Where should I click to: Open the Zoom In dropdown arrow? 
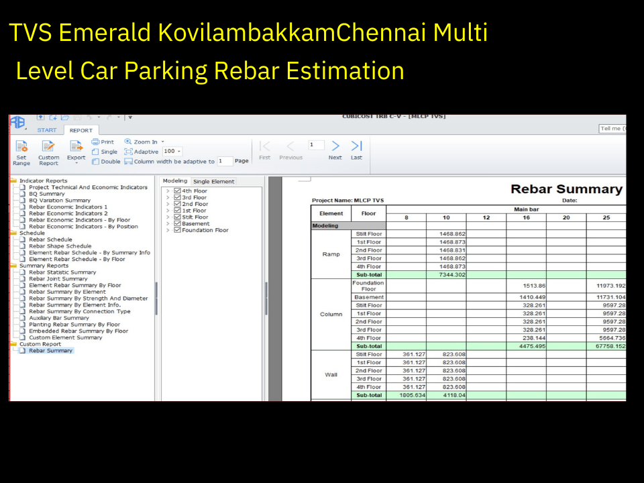[162, 142]
